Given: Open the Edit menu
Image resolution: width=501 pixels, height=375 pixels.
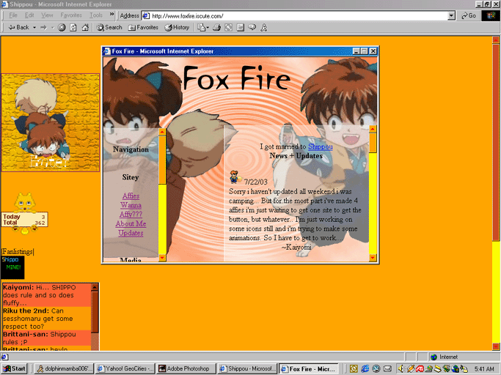Looking at the screenshot, I should pyautogui.click(x=29, y=15).
